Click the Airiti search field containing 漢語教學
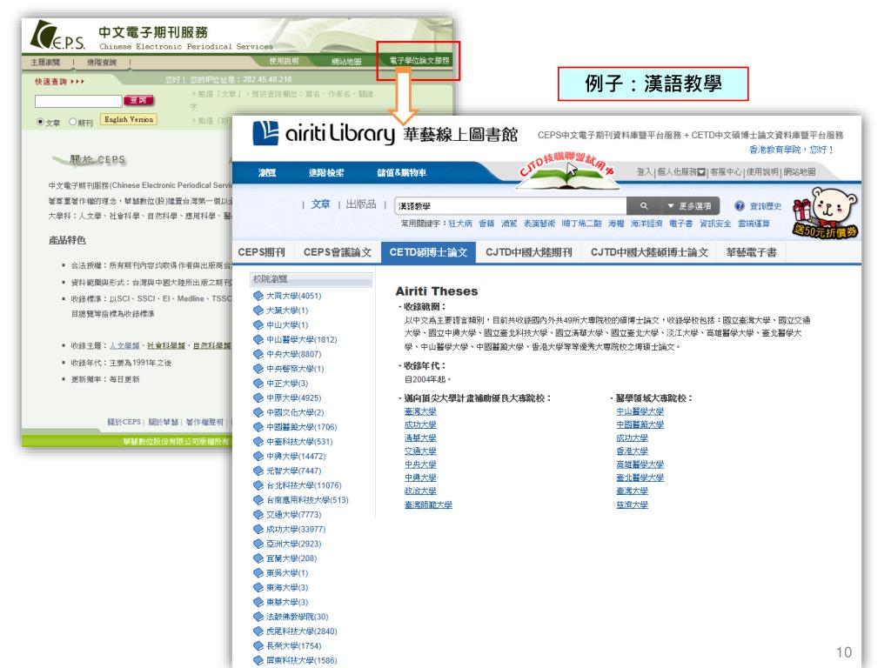891x668 pixels. (510, 205)
